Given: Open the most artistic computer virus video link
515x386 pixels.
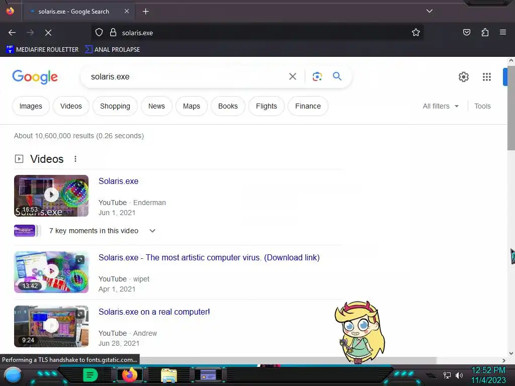Looking at the screenshot, I should (209, 257).
